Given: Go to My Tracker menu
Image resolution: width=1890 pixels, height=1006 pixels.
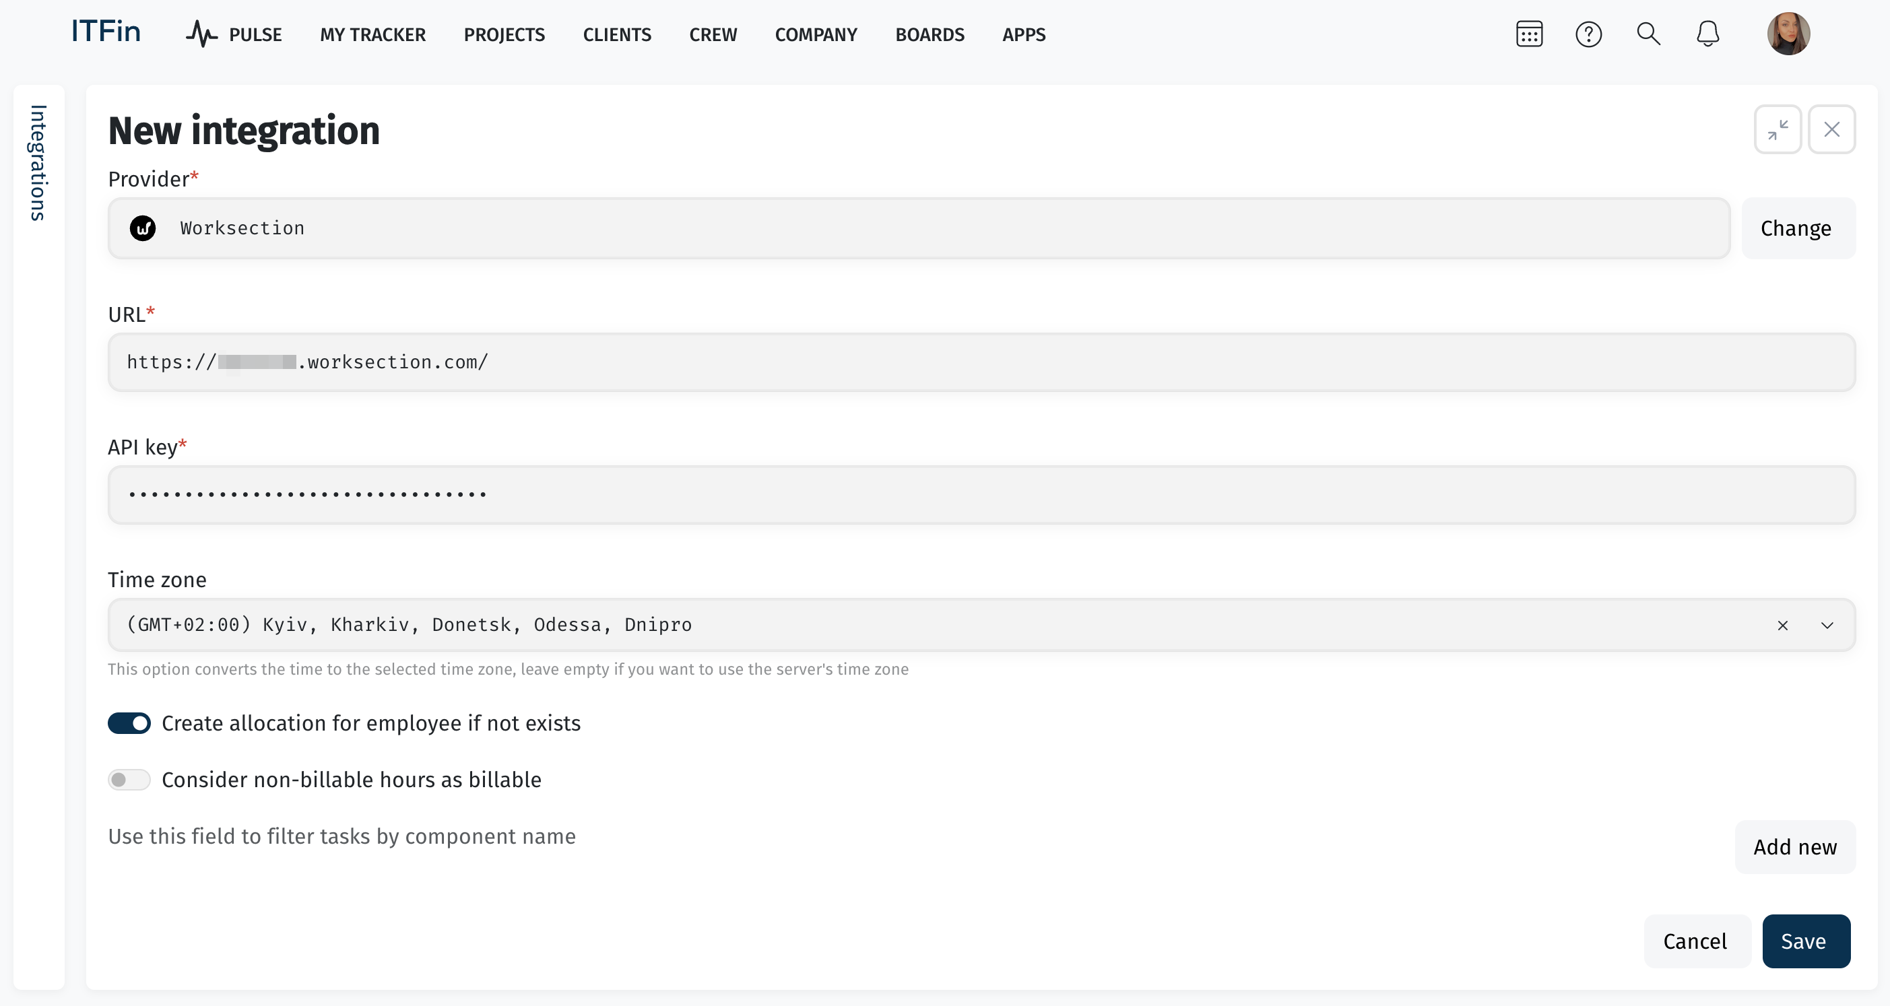Looking at the screenshot, I should 372,34.
